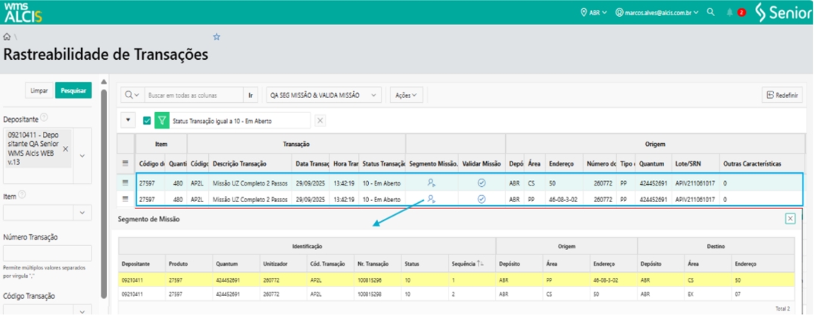Viewport: 814px width, 321px height.
Task: Click the Pesquisar button
Action: (x=73, y=91)
